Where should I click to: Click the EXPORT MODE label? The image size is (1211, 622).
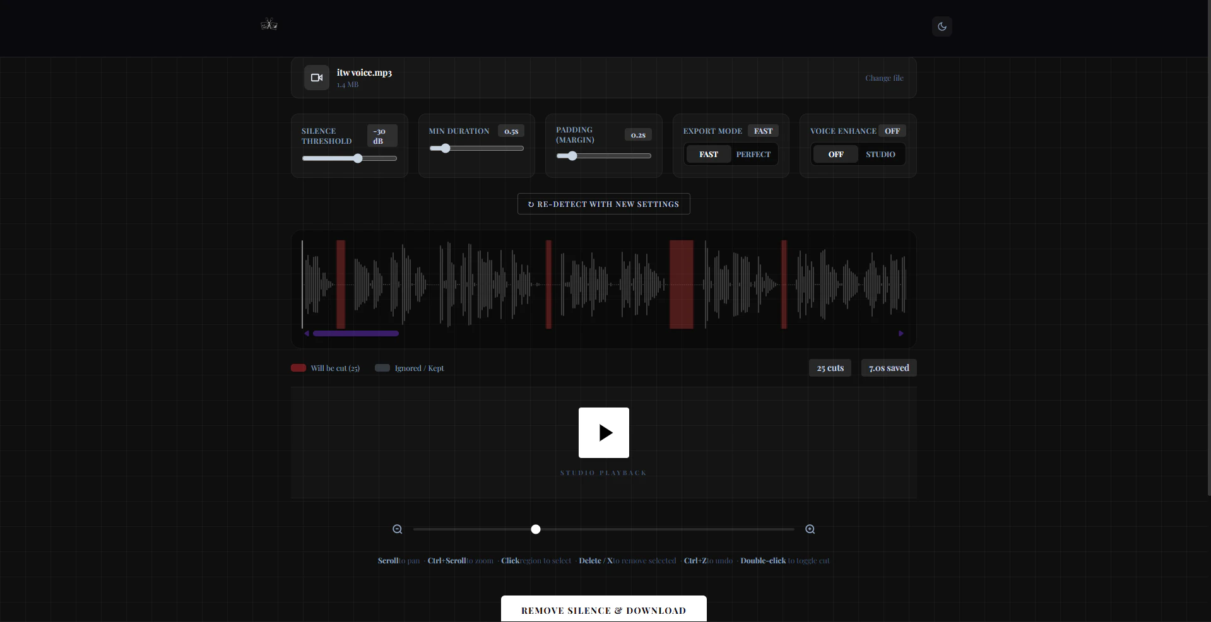tap(712, 131)
